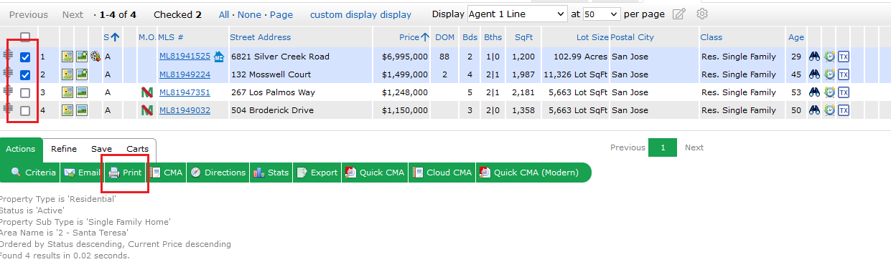Open photos icon for 6821 Silver Creek Road
The width and height of the screenshot is (891, 262).
(x=81, y=57)
